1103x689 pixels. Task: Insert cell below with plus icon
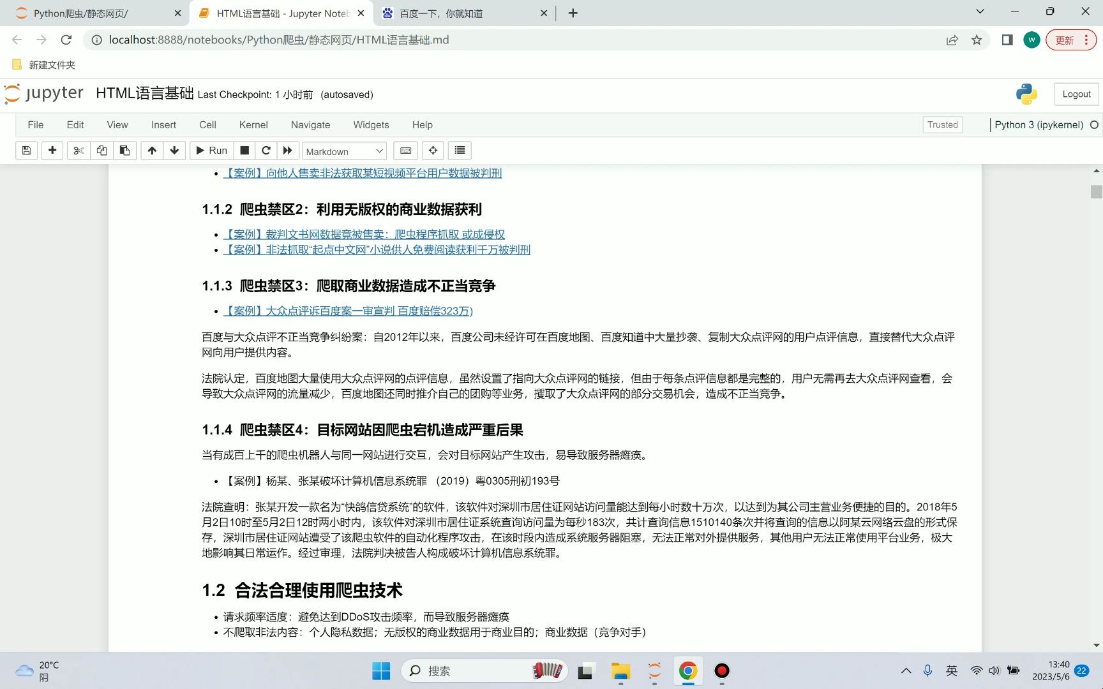coord(52,151)
